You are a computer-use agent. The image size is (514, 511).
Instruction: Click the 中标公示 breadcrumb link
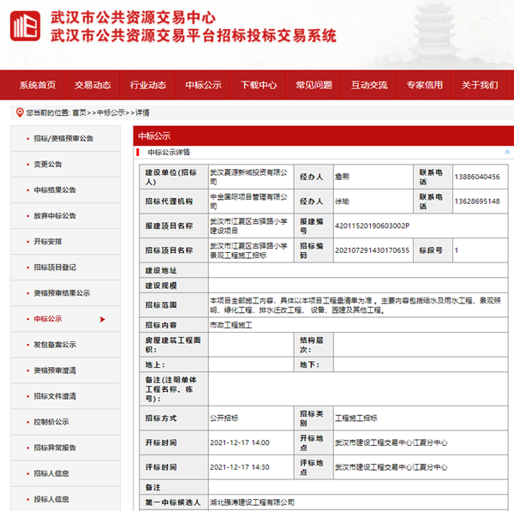tap(111, 113)
